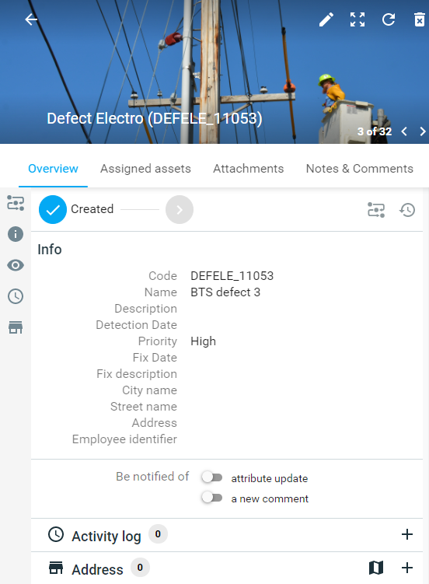Expand Activity log with plus
This screenshot has width=429, height=584.
click(407, 534)
